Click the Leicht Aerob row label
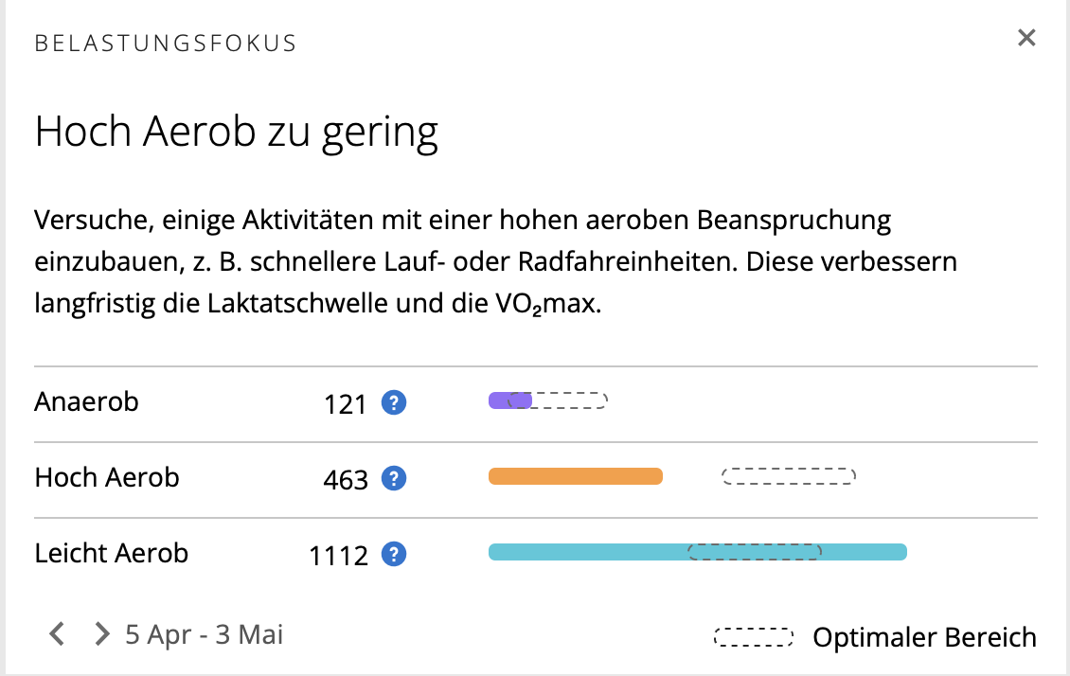 click(112, 553)
